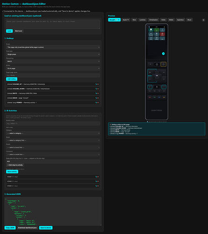Switch to the Volets page tab
208x234 pixels.
[x=163, y=20]
